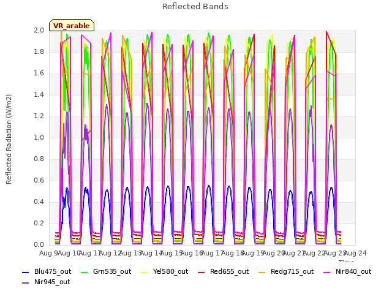Screen dimensions: 392x294
Task: Click the 0.2 y-axis tick label
Action: click(39, 223)
